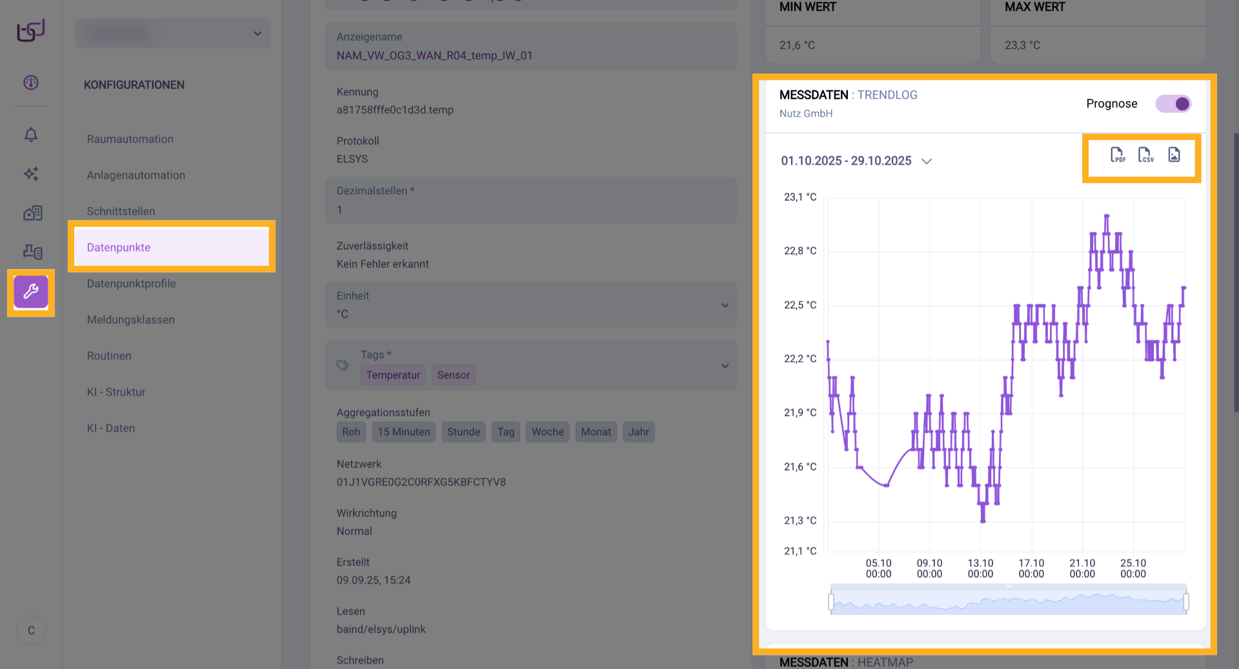Expand the Einheit unit dropdown
Viewport: 1239px width, 669px height.
(x=724, y=305)
